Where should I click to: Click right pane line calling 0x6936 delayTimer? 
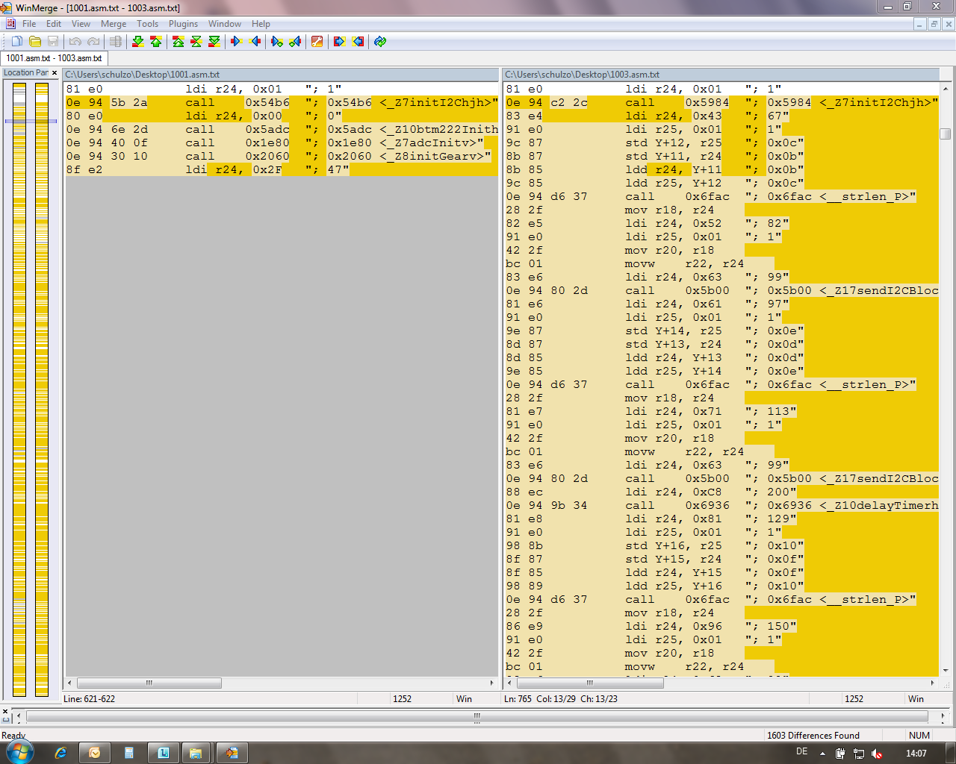[x=721, y=505]
